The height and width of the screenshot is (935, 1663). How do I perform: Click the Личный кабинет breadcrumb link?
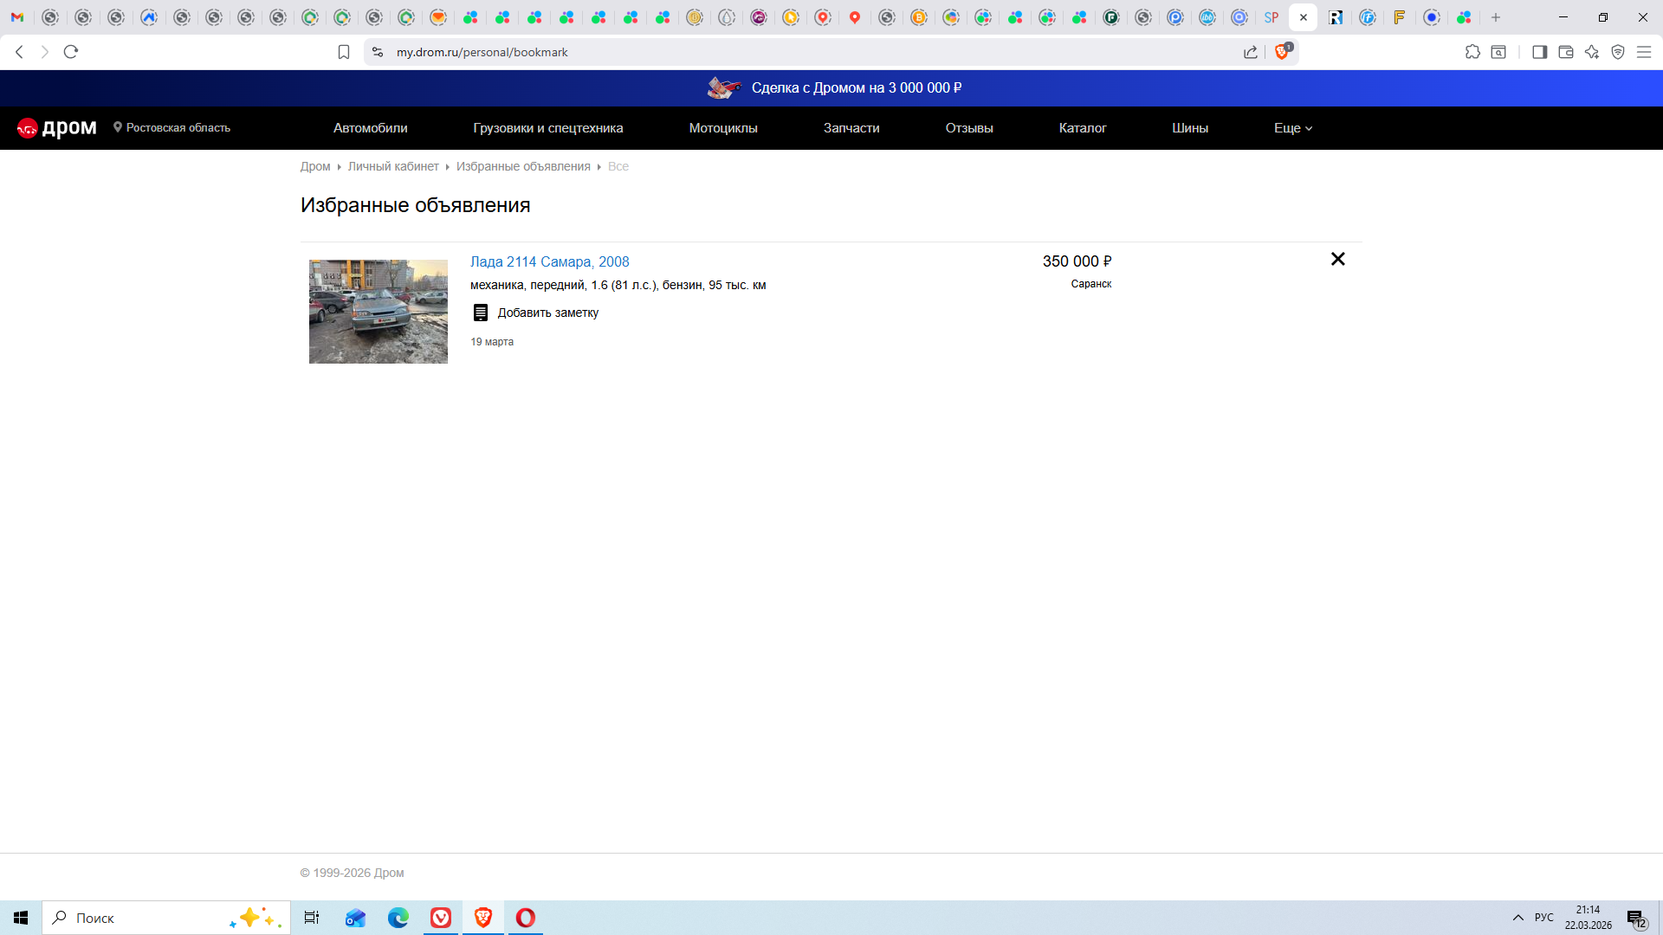pyautogui.click(x=393, y=166)
